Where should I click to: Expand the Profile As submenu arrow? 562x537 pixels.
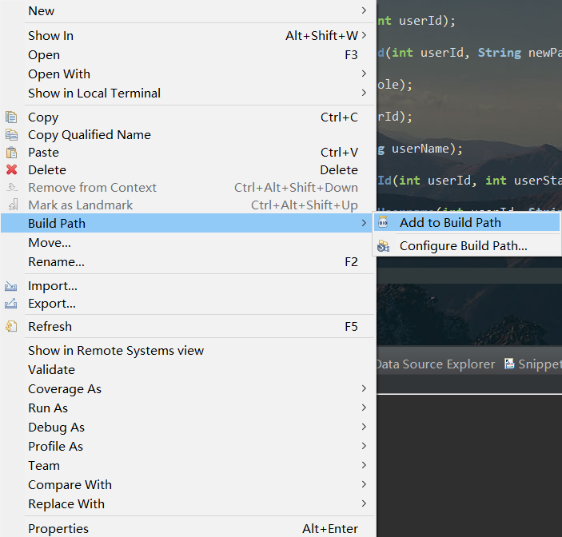(364, 446)
